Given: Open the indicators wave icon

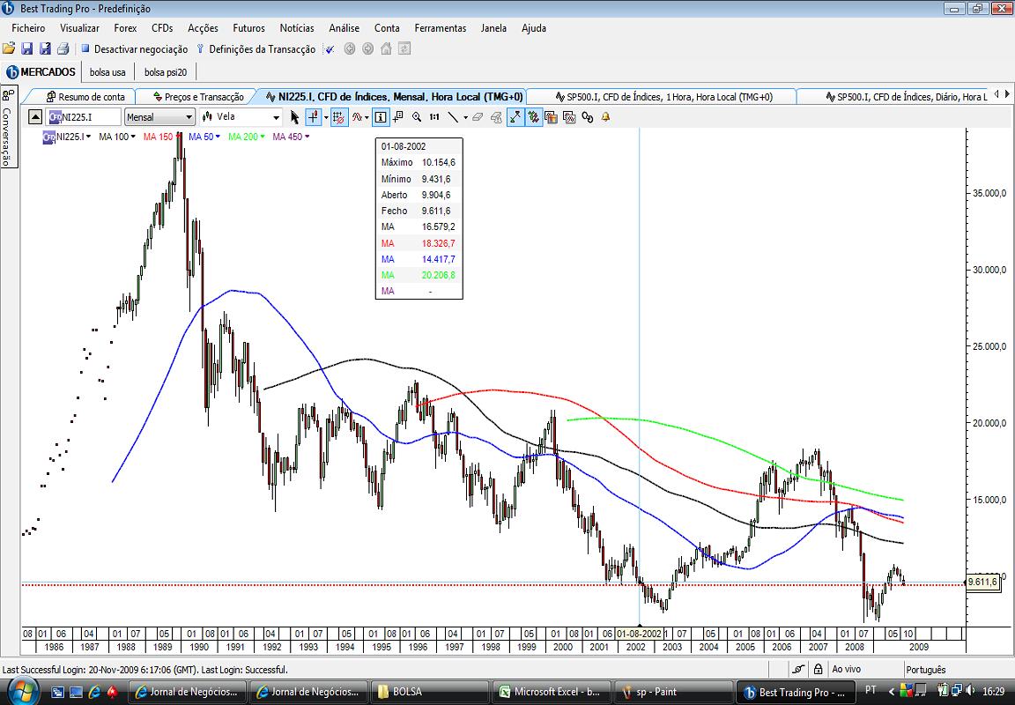Looking at the screenshot, I should 357,117.
